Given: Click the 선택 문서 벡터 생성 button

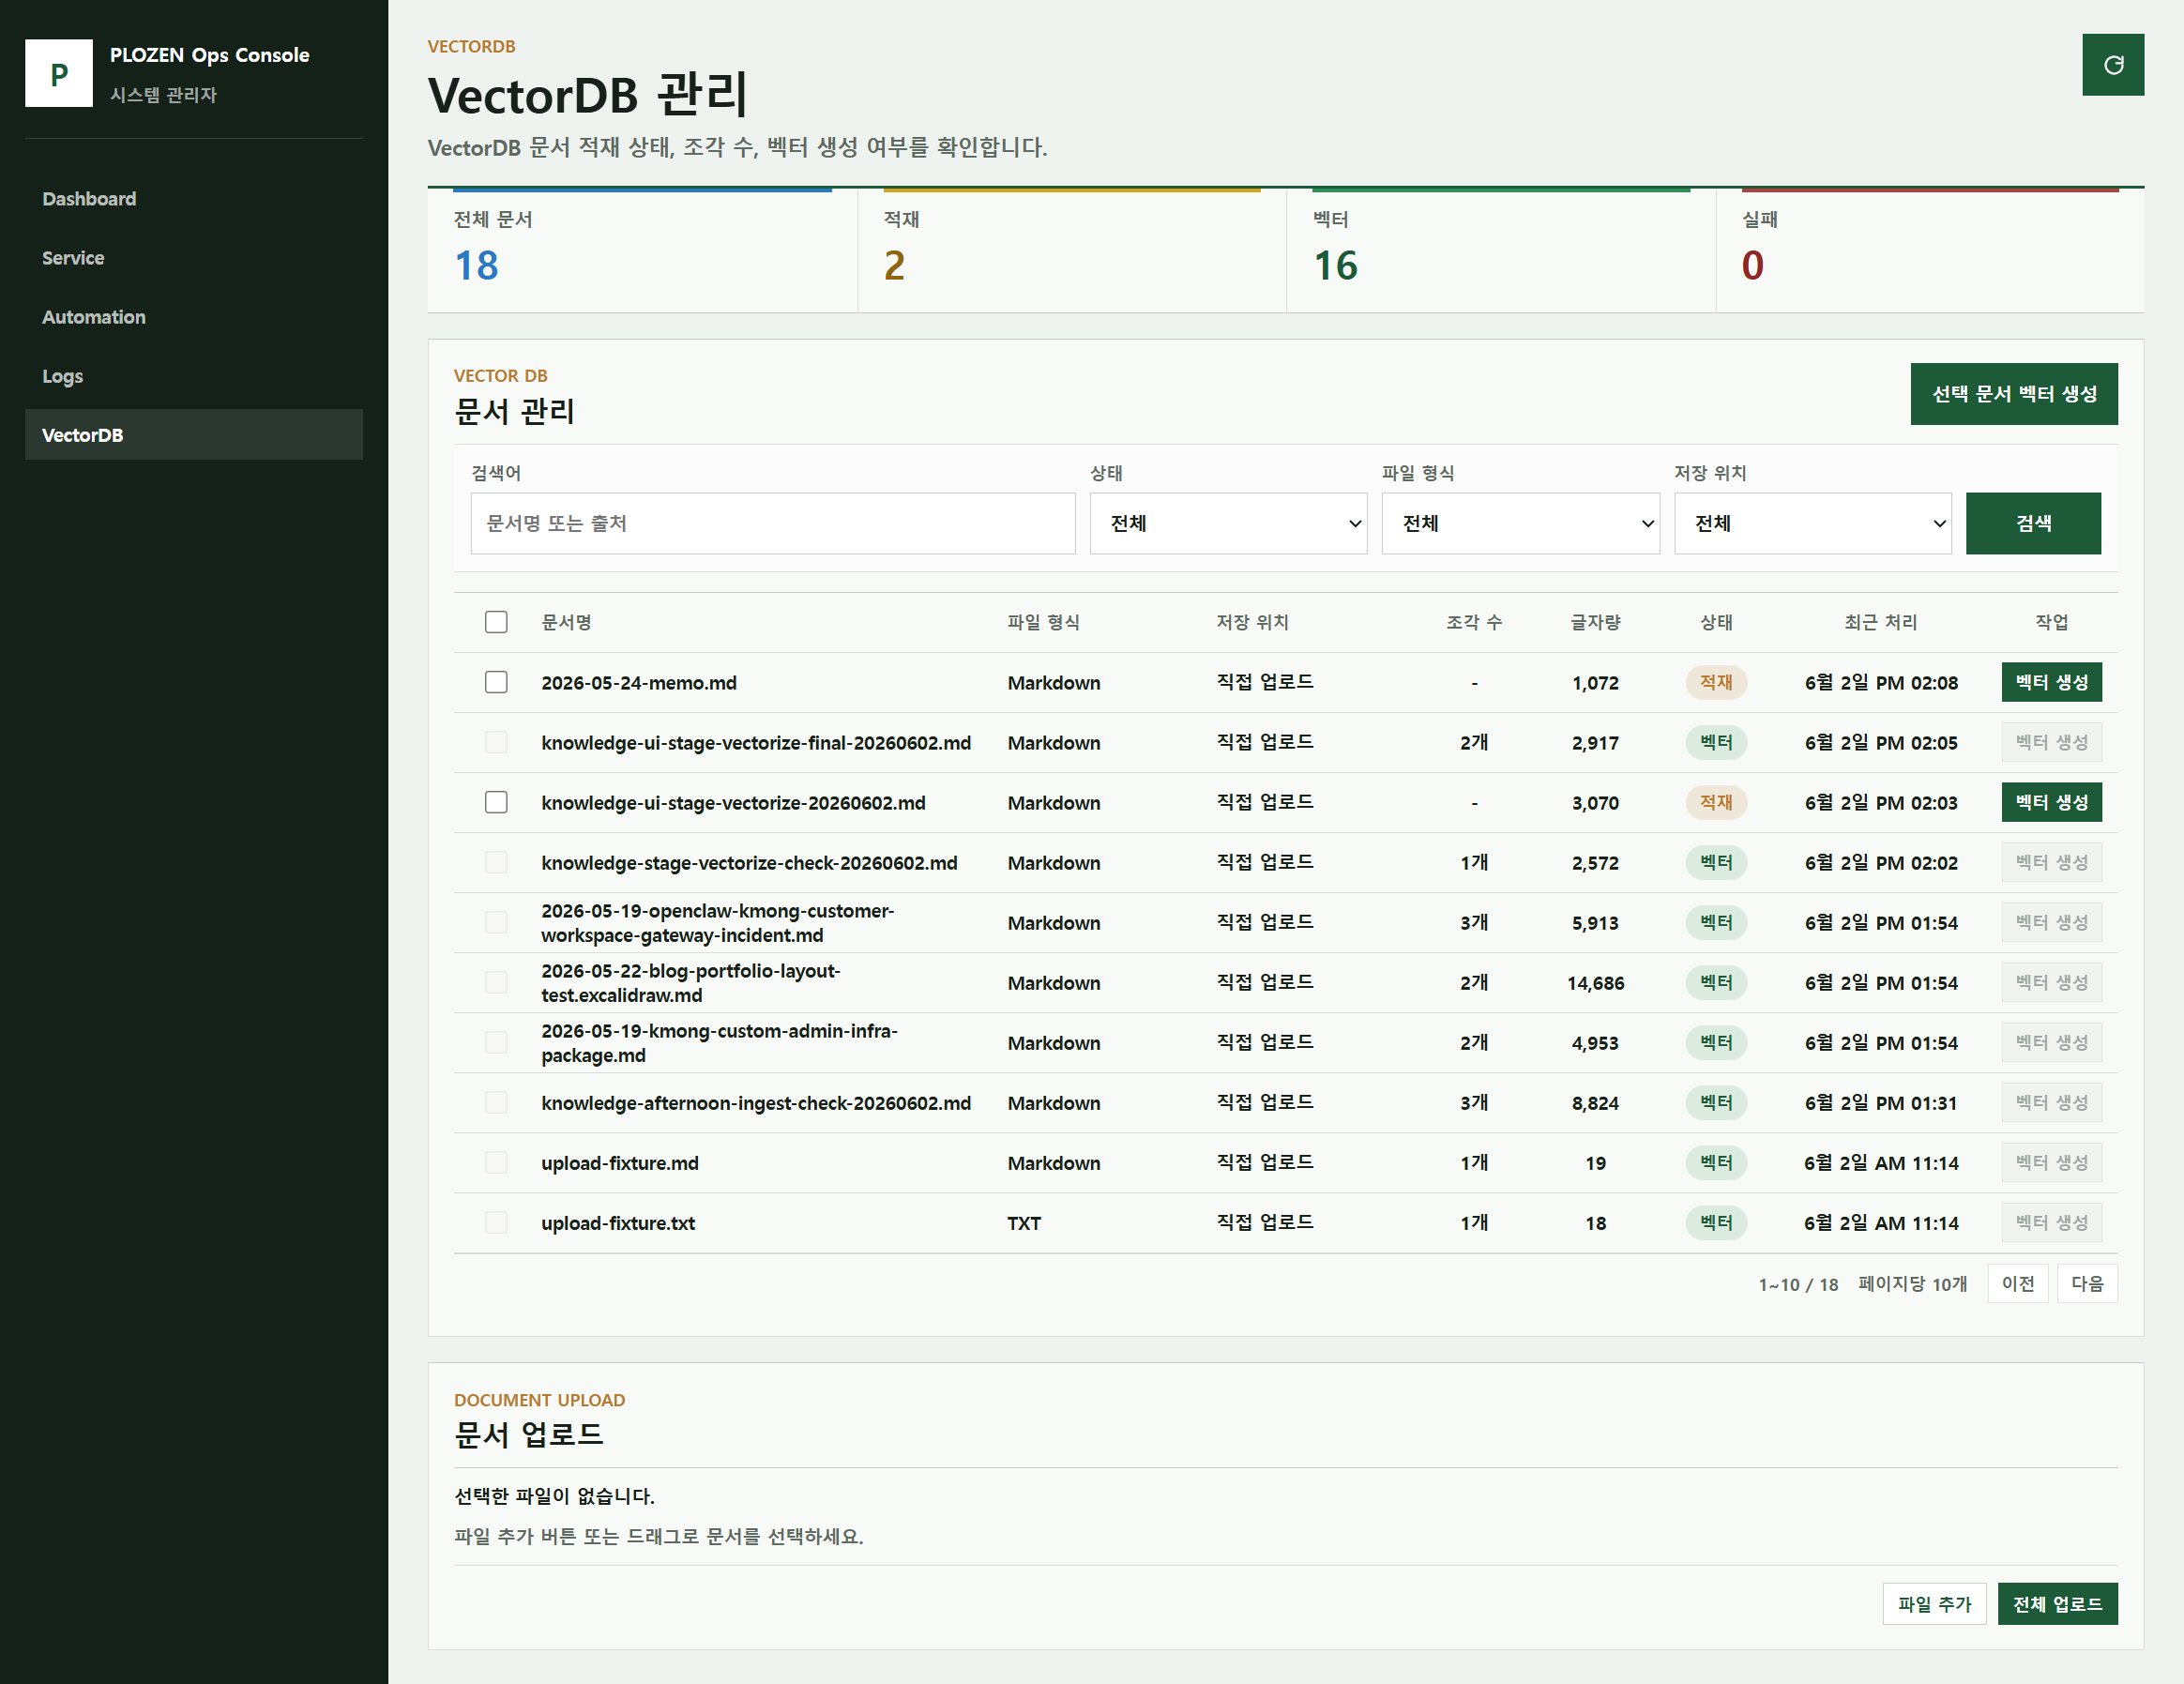Looking at the screenshot, I should click(x=2013, y=394).
